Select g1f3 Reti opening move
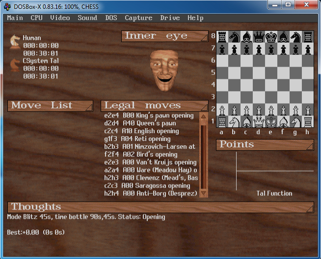This screenshot has width=321, height=259. [137, 139]
